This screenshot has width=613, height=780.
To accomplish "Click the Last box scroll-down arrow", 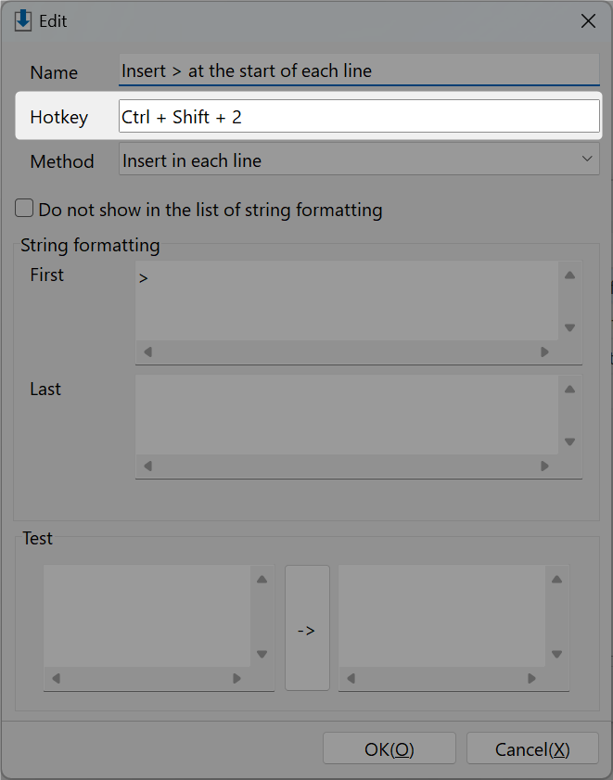I will pos(569,441).
